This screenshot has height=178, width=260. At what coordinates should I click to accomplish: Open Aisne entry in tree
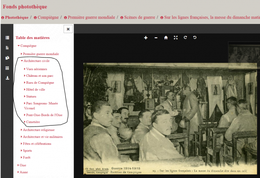[x=24, y=172]
